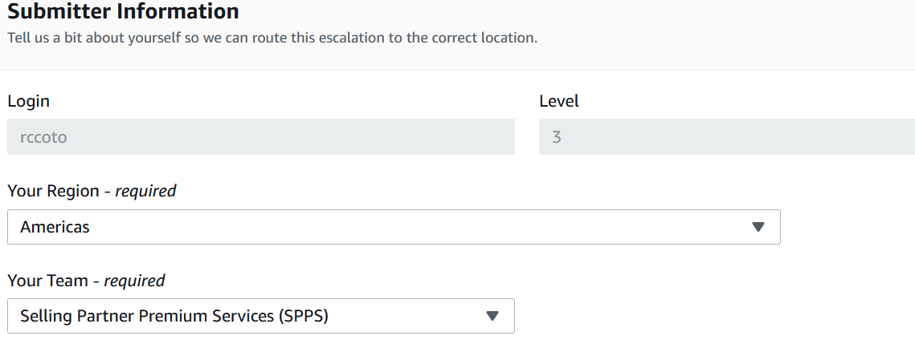Click the Level field label
The height and width of the screenshot is (344, 915).
(559, 101)
